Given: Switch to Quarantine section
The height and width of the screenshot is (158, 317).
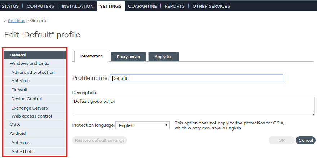Looking at the screenshot, I should (142, 6).
